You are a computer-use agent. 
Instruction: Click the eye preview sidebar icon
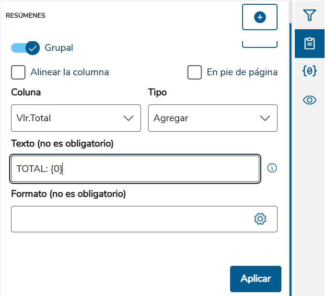(x=310, y=100)
